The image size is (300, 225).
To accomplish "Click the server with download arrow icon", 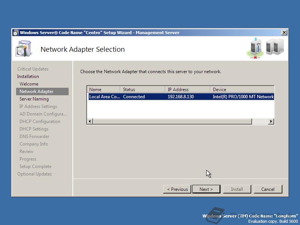I will click(256, 48).
